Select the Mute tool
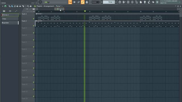 tap(18, 6)
